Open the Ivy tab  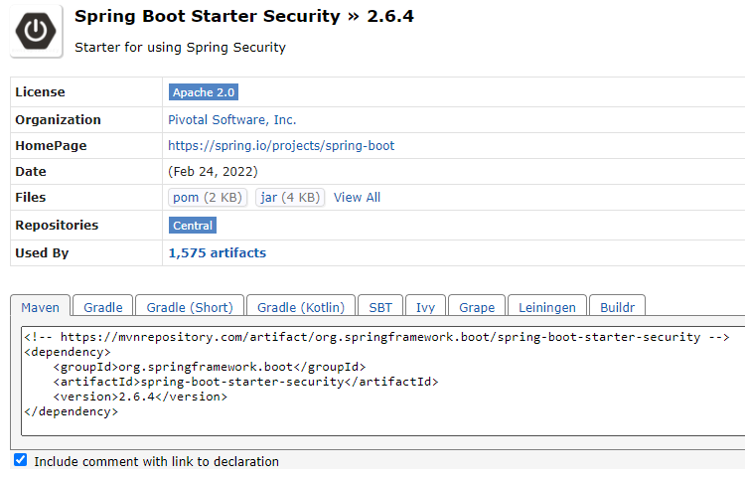tap(425, 307)
